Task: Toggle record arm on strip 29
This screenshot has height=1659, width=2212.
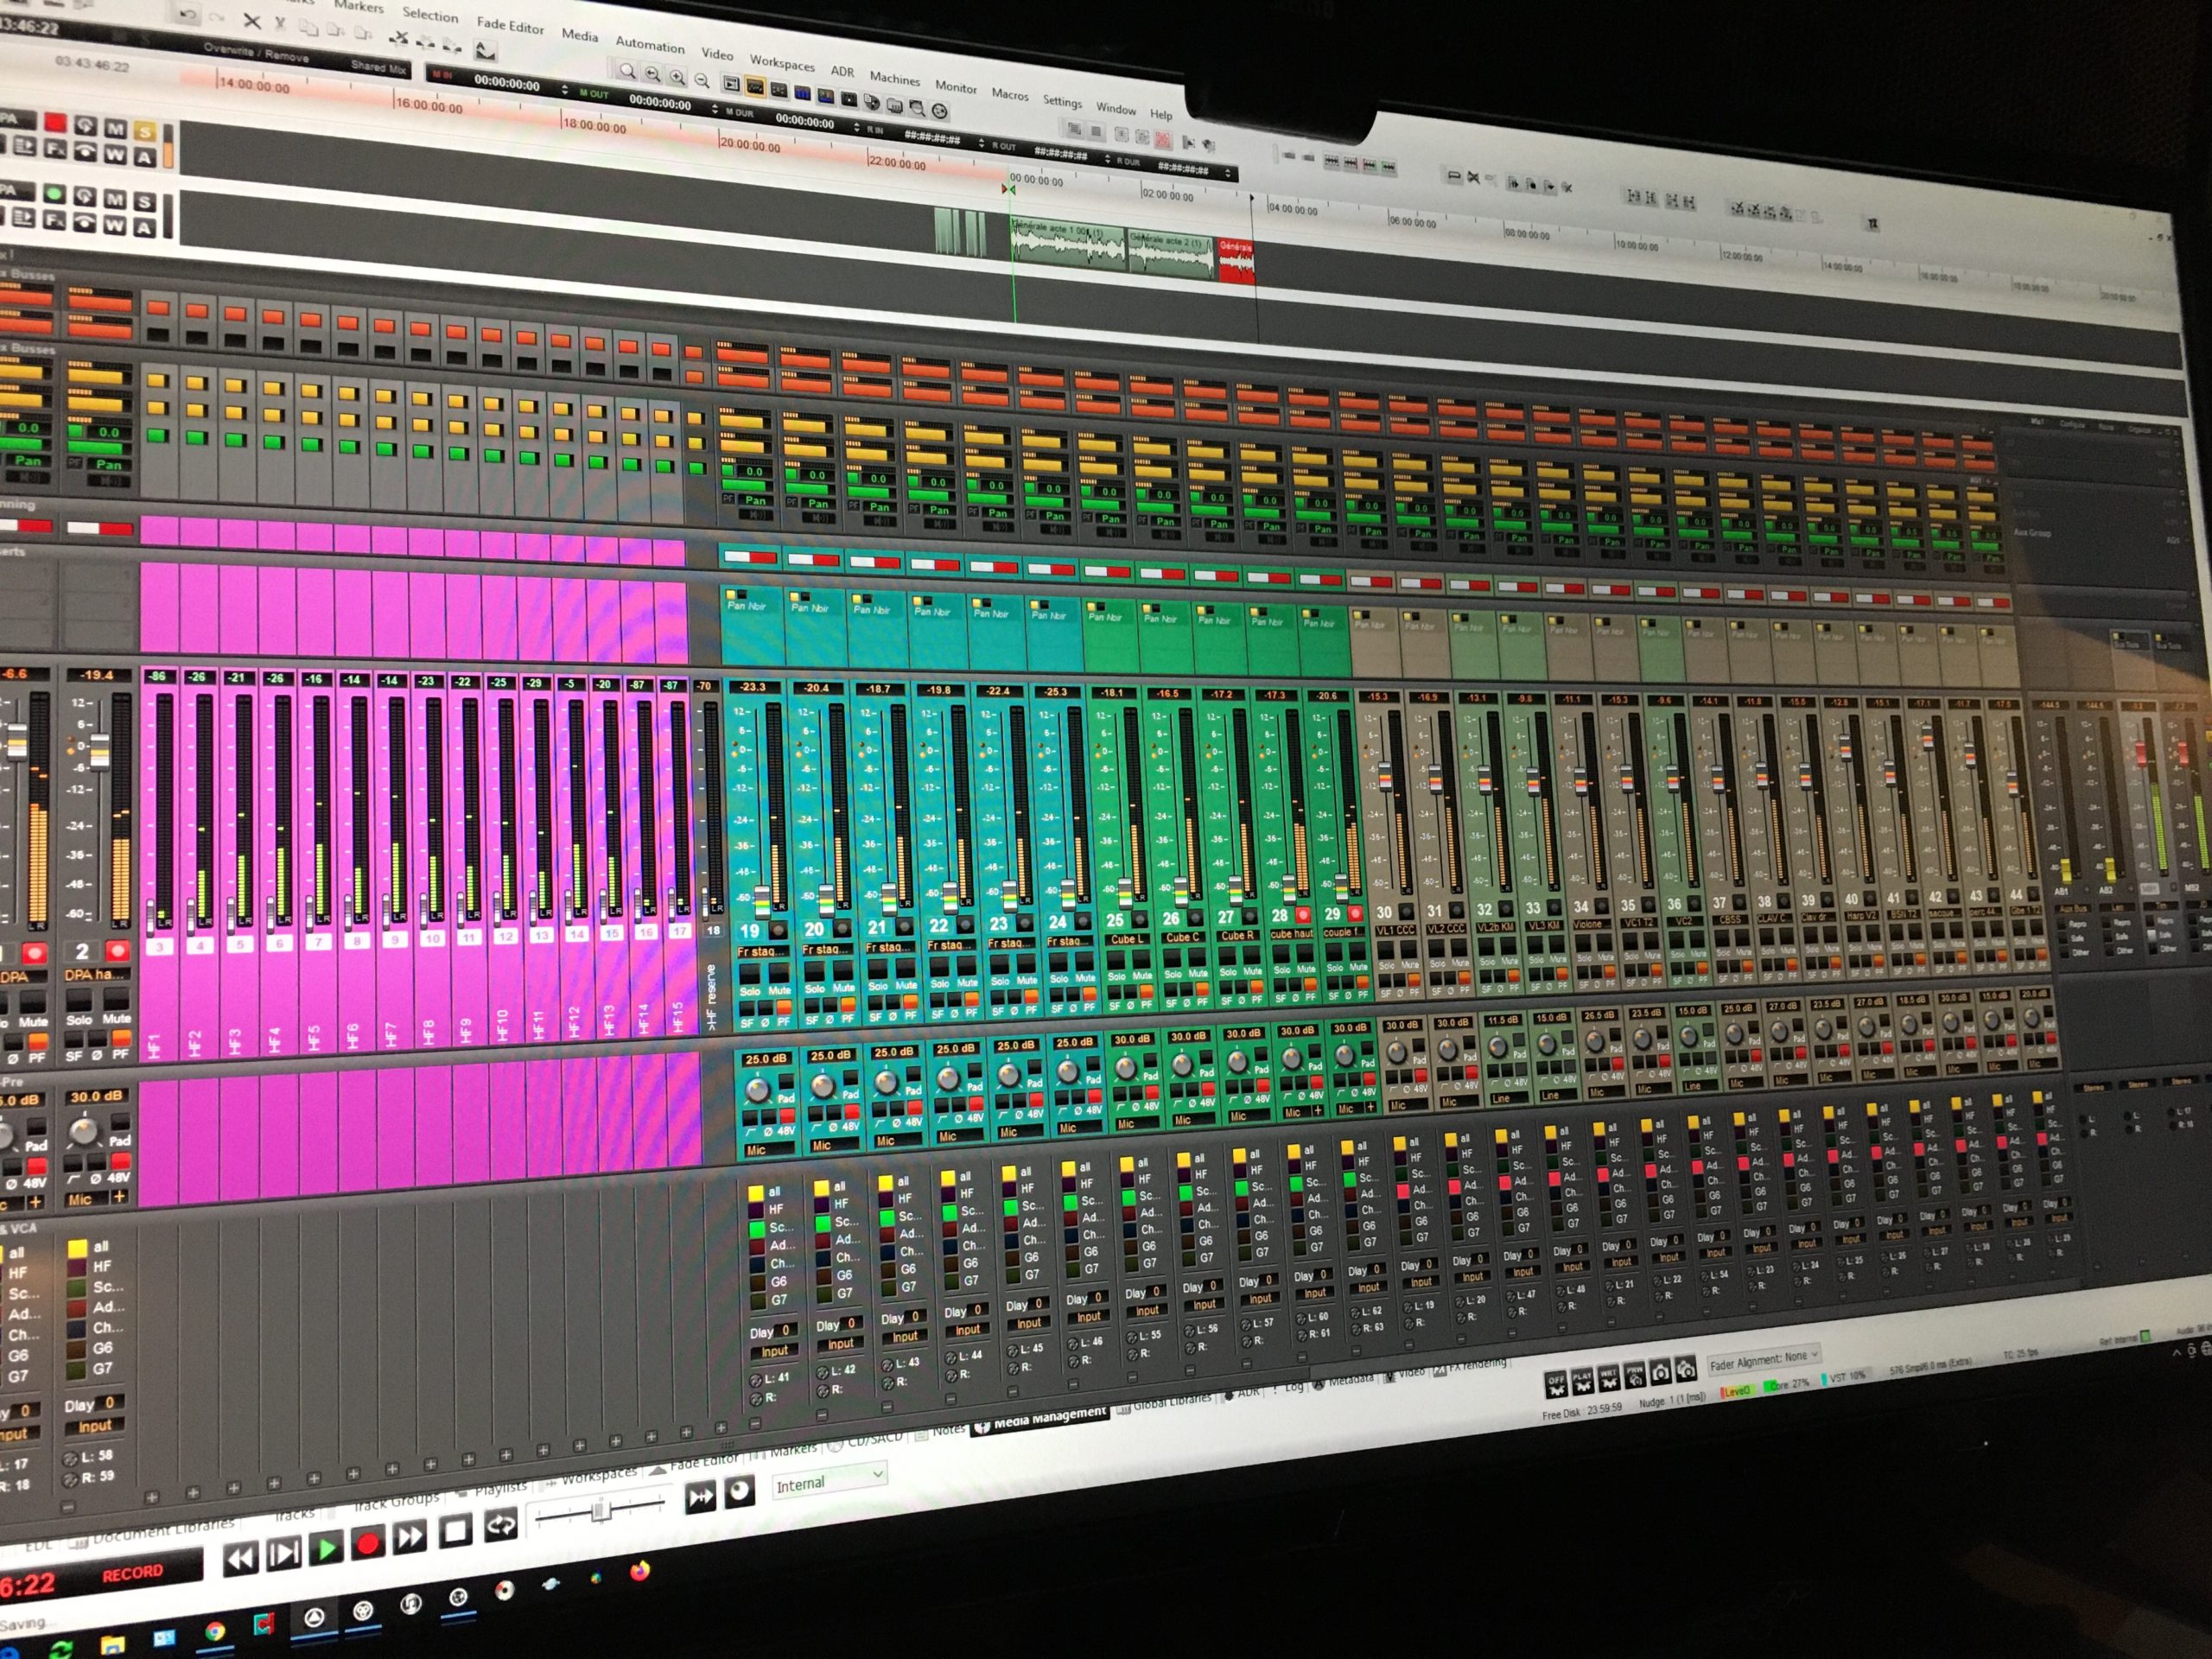Action: pyautogui.click(x=1356, y=913)
